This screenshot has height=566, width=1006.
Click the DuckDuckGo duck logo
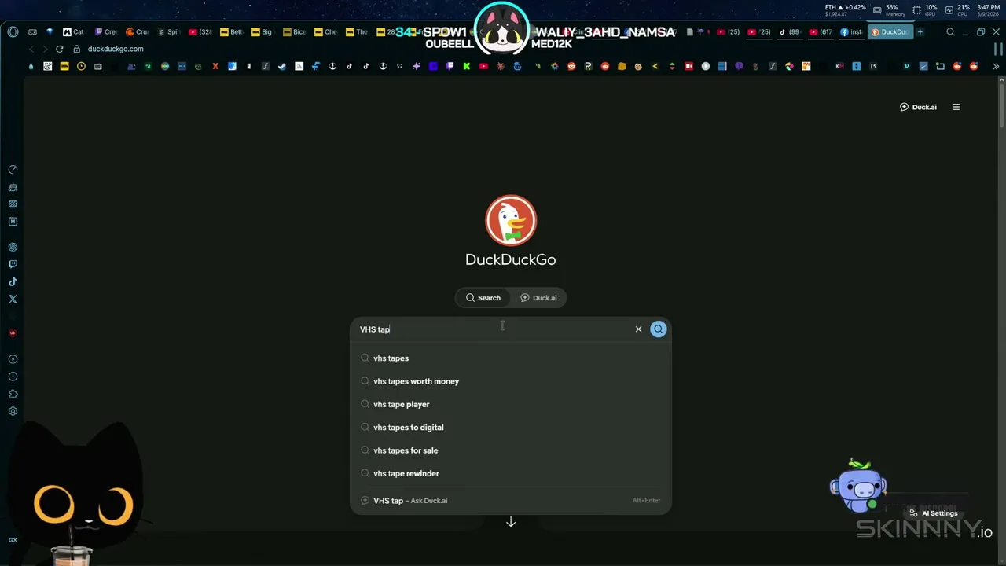511,221
